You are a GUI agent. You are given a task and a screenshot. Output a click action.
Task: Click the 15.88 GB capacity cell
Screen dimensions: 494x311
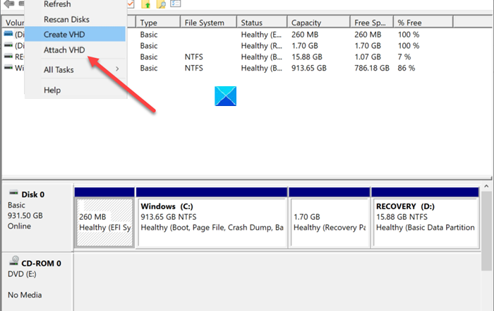[306, 57]
